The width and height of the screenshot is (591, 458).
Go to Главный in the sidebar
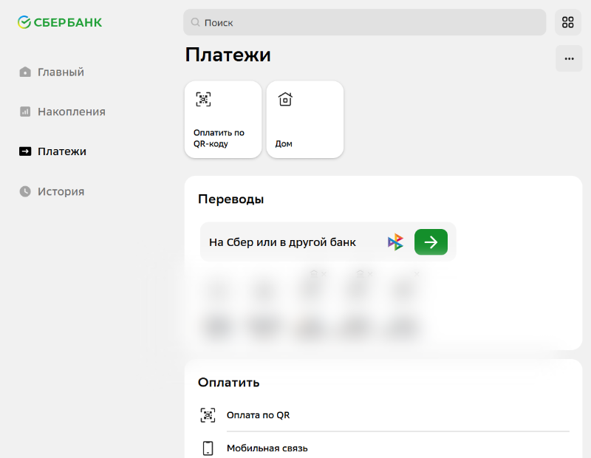tap(61, 72)
